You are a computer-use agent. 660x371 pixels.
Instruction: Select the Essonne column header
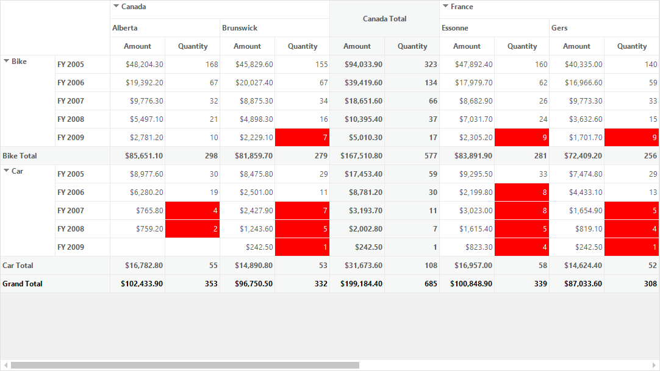click(x=495, y=28)
